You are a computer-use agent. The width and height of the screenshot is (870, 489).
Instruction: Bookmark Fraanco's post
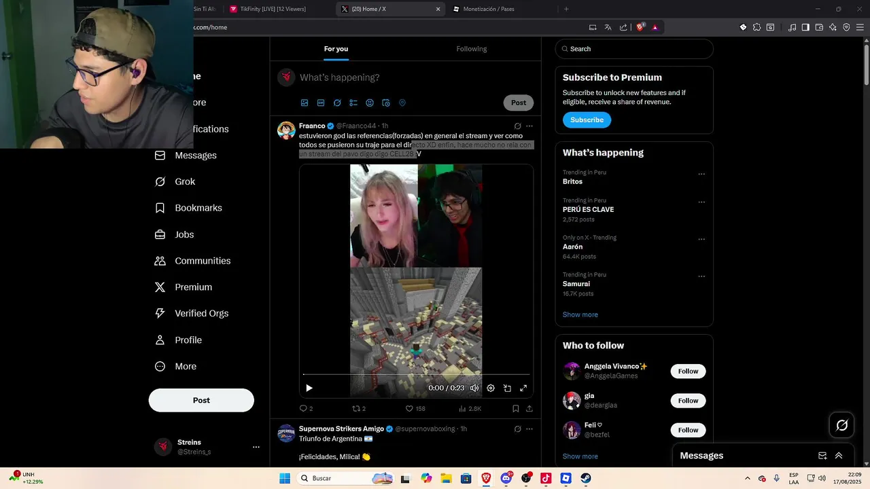click(516, 409)
